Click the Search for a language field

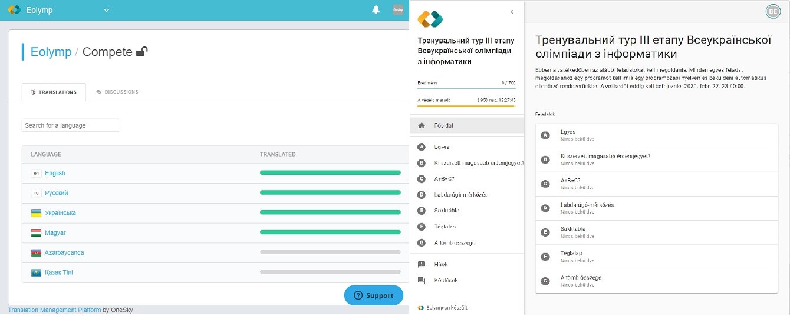(70, 125)
